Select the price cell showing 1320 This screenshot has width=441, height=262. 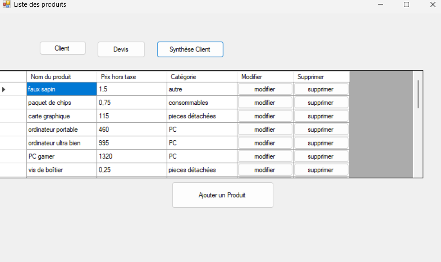tap(131, 156)
